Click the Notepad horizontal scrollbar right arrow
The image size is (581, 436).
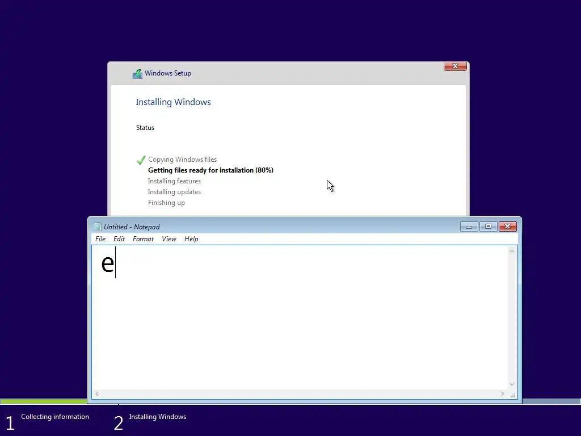coord(503,394)
